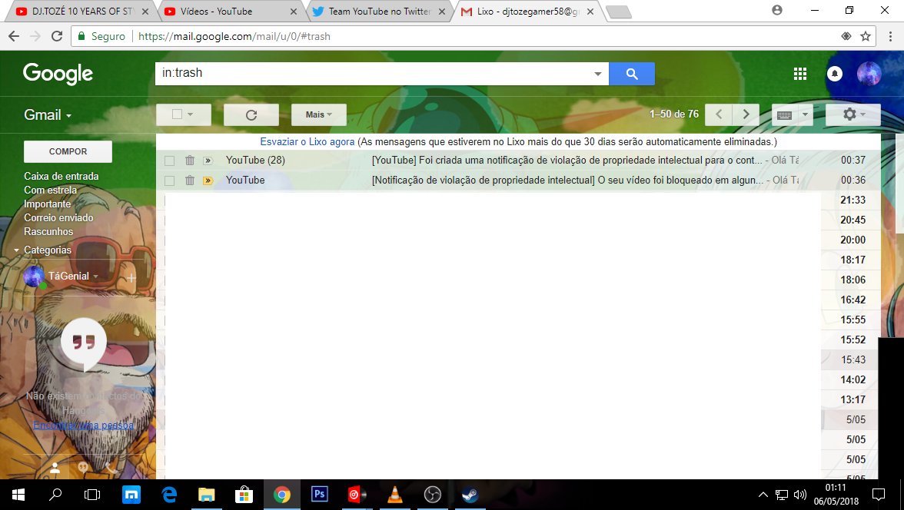Open Correio enviado folder
Screen dimensions: 904x510
tap(58, 218)
